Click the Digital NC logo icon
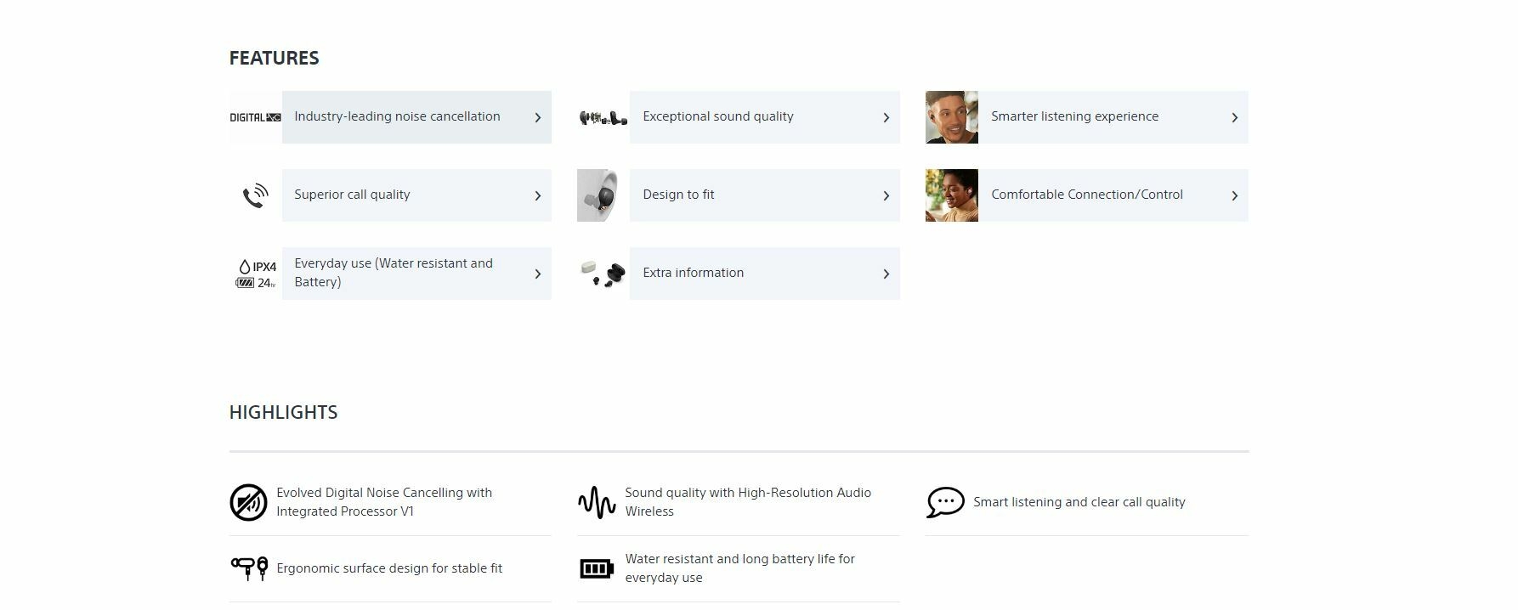1518x610 pixels. [255, 117]
